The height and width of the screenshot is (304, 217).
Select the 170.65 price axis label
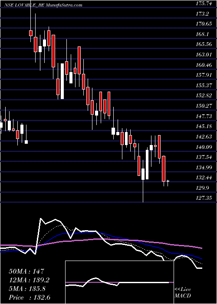(x=203, y=24)
